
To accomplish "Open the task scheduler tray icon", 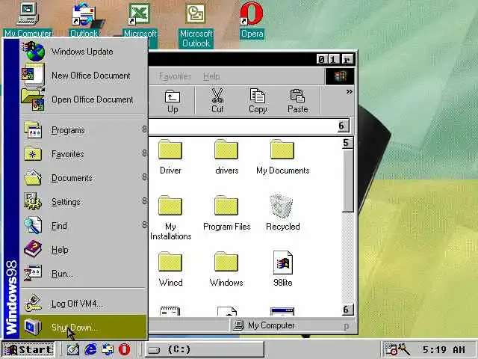I will click(x=391, y=349).
